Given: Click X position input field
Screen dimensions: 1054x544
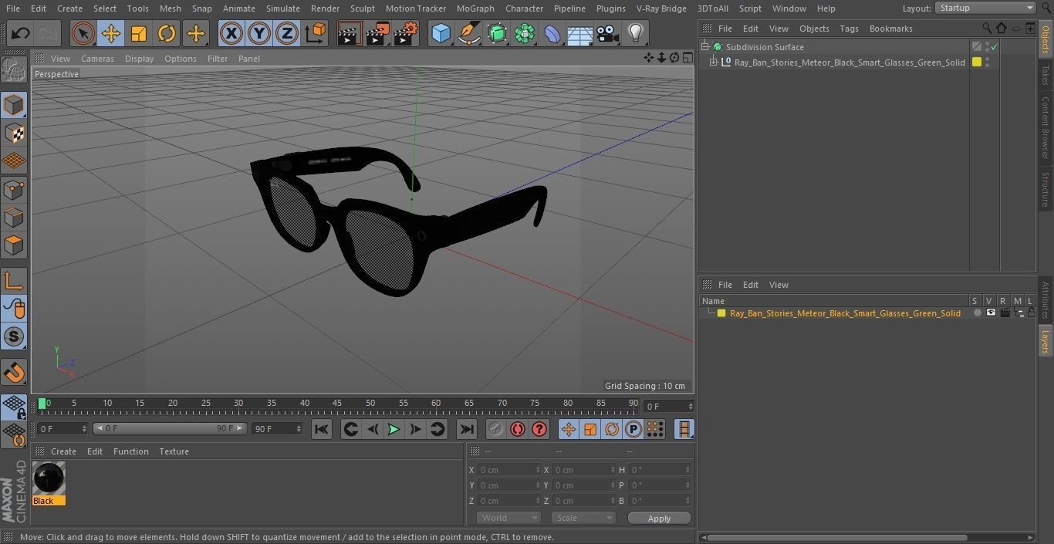Looking at the screenshot, I should [x=509, y=469].
